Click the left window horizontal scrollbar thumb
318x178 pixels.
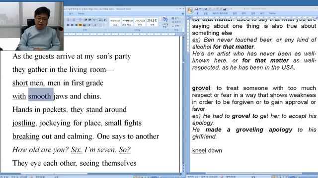(x=54, y=174)
